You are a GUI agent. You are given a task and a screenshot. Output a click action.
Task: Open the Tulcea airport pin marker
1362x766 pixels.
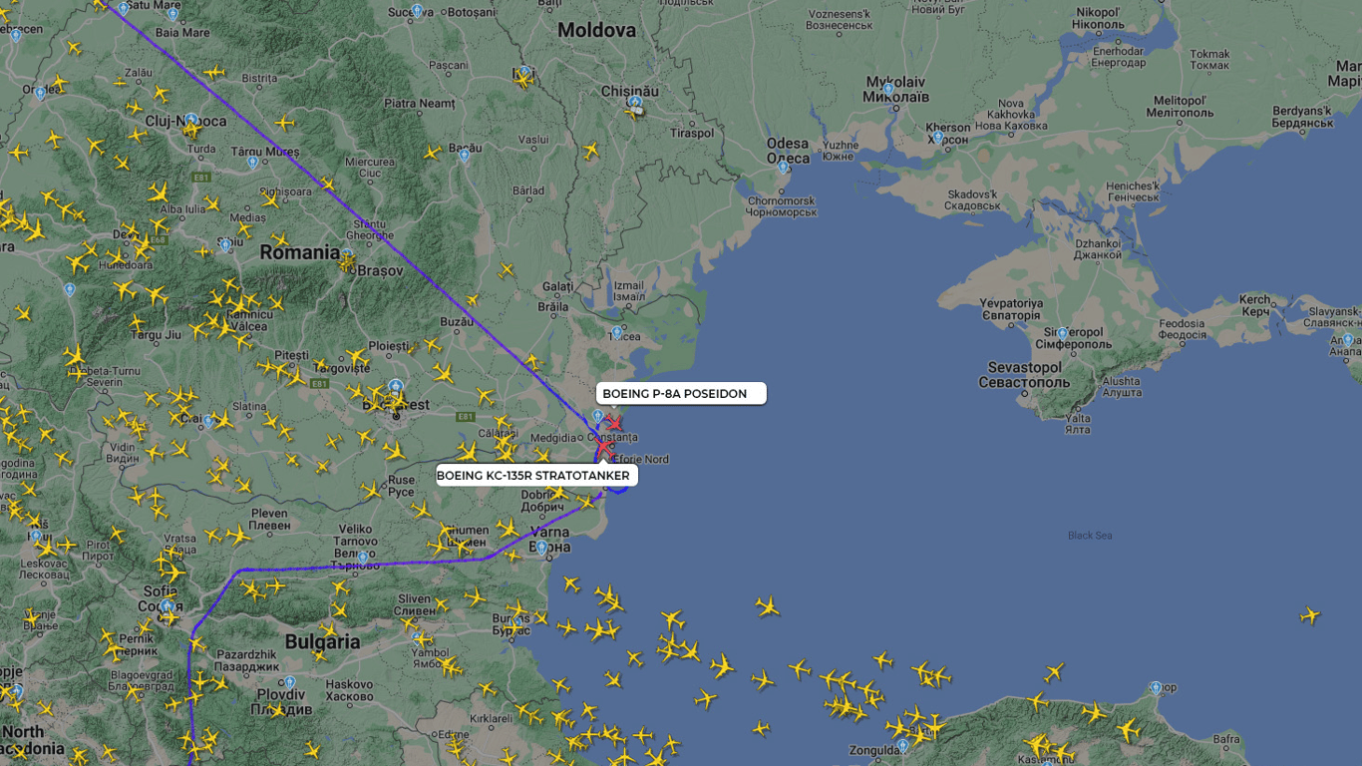[617, 332]
